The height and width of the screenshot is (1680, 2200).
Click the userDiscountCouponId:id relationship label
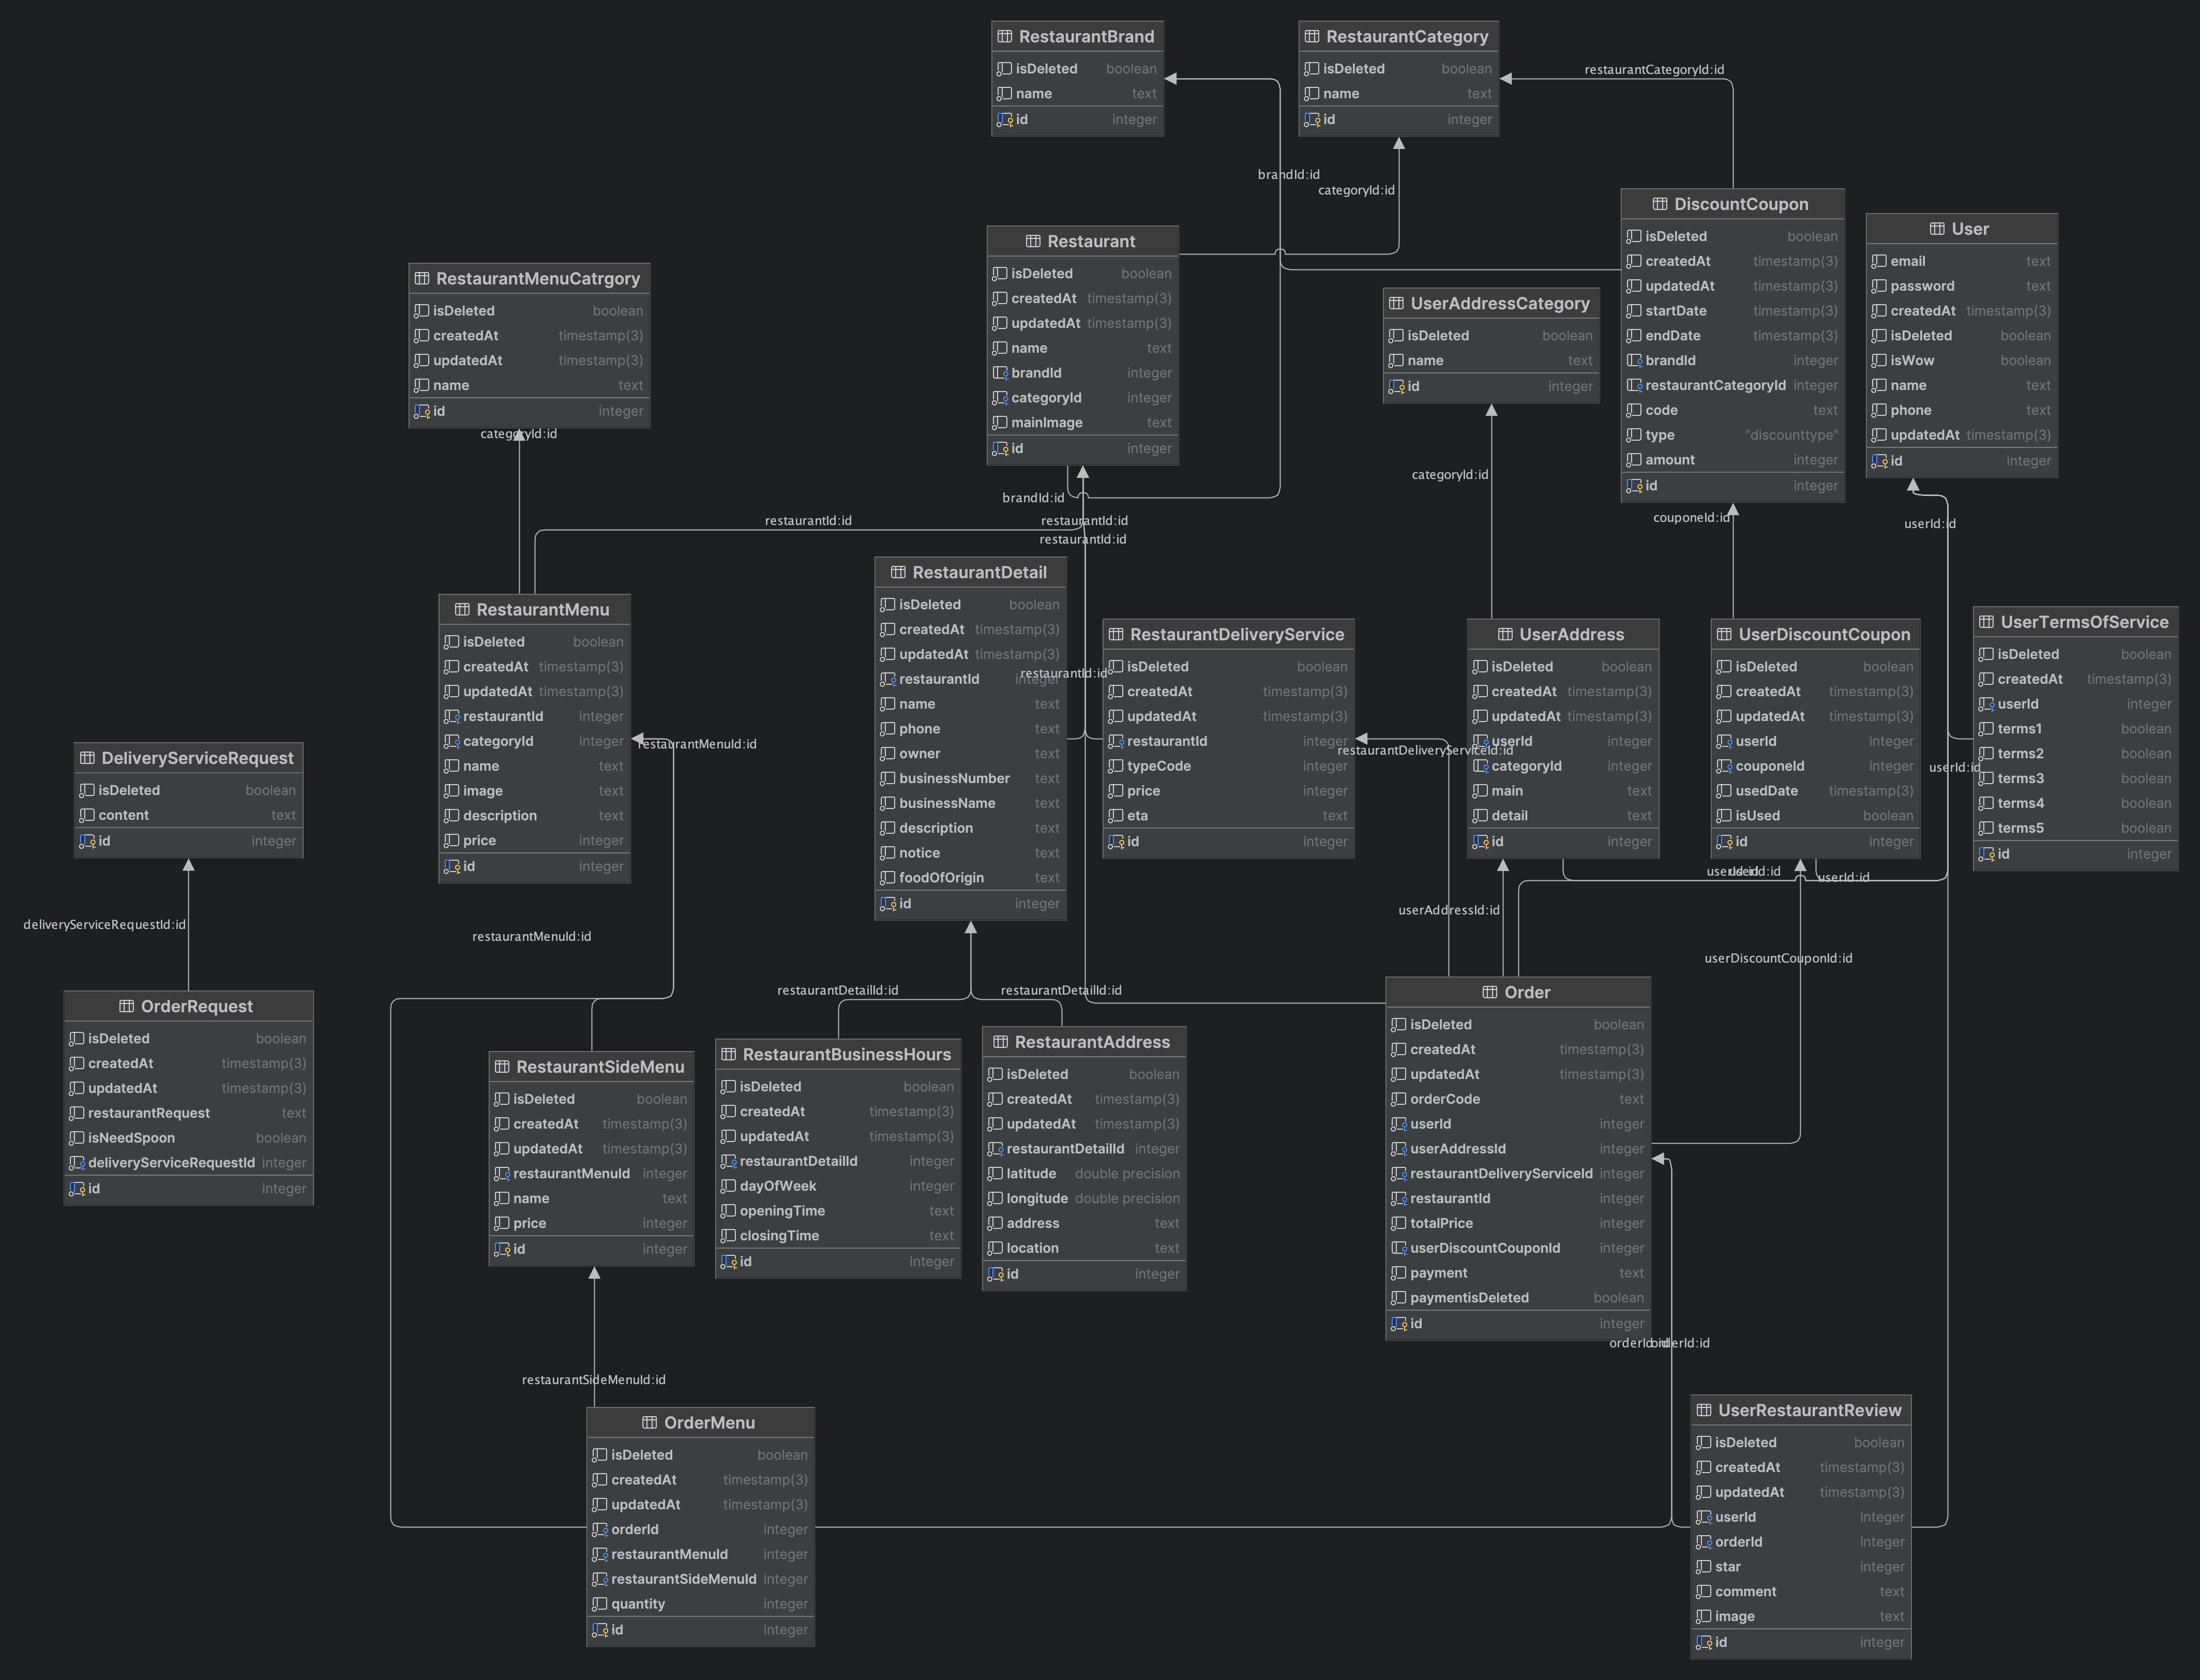pos(1778,958)
